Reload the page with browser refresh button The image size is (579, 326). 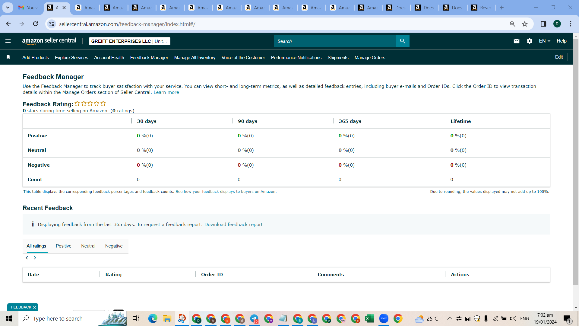click(36, 24)
